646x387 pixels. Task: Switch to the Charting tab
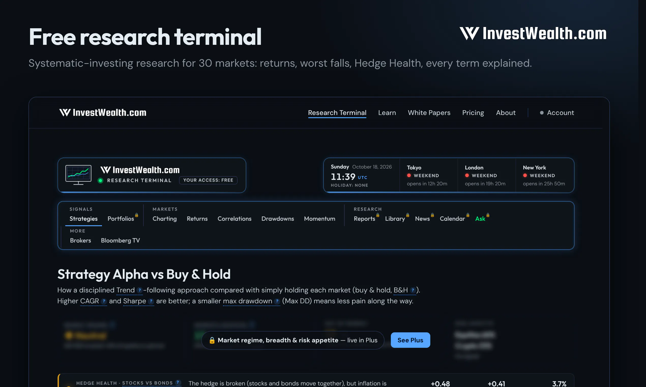click(165, 219)
